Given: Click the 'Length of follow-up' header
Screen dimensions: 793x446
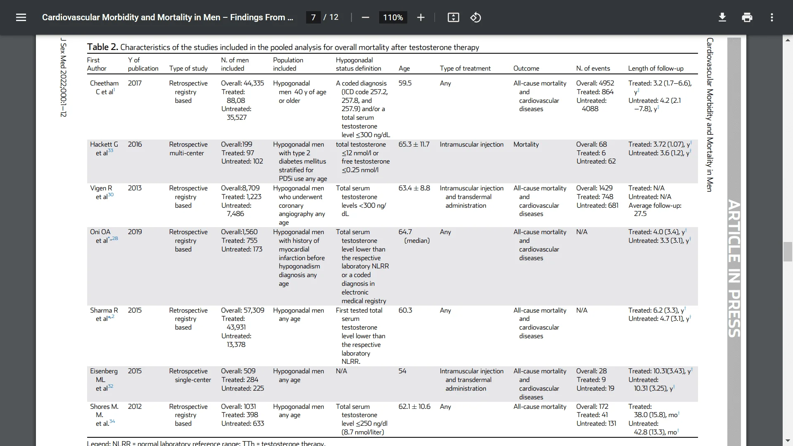Looking at the screenshot, I should click(x=656, y=69).
